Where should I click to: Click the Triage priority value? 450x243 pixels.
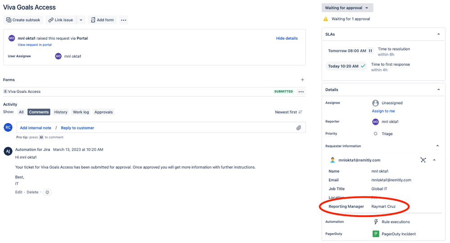coord(387,134)
